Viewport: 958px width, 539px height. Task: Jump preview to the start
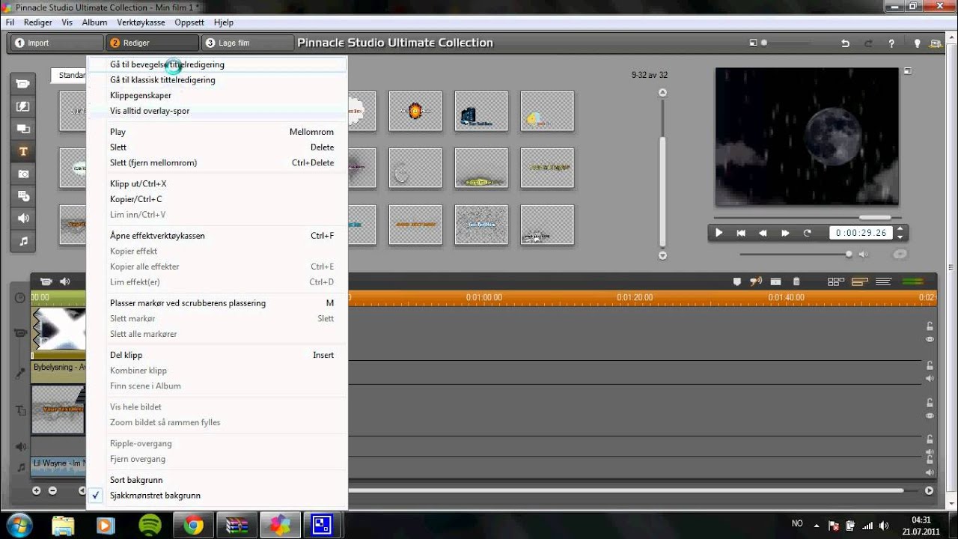(x=741, y=233)
